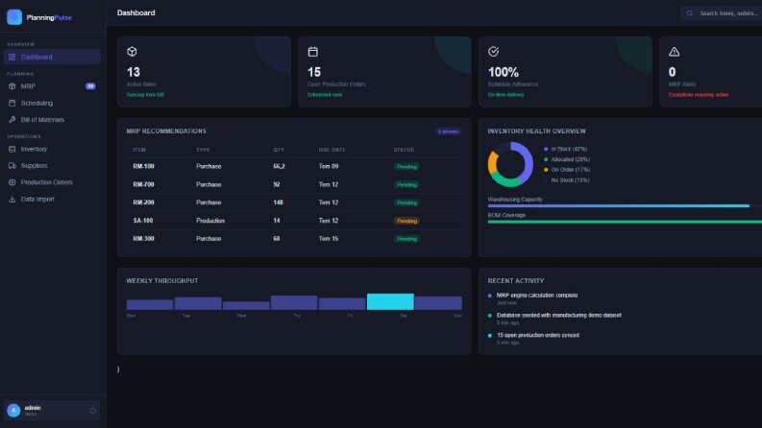Click the Active Items cube icon
Viewport: 762px width, 428px height.
[x=132, y=52]
